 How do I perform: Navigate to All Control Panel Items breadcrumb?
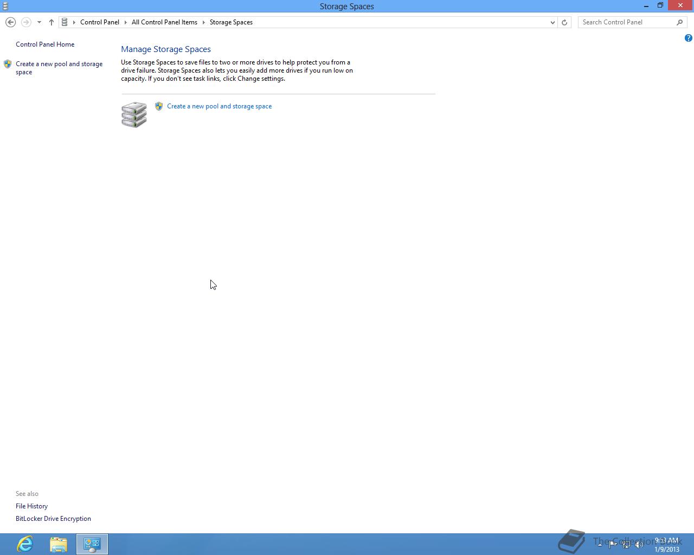pyautogui.click(x=164, y=22)
